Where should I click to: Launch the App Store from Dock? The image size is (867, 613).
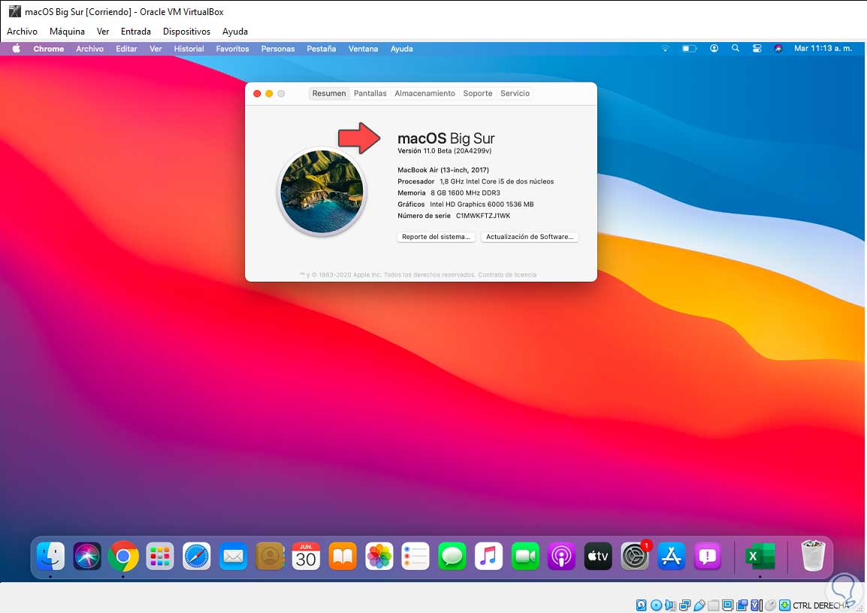671,556
